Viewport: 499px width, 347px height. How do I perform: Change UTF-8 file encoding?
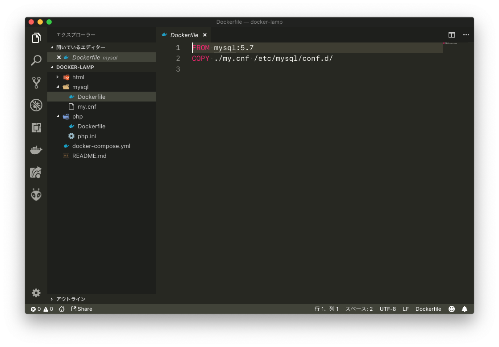(x=387, y=309)
